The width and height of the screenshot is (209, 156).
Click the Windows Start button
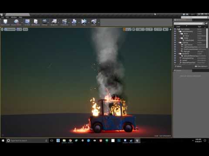pyautogui.click(x=3, y=140)
